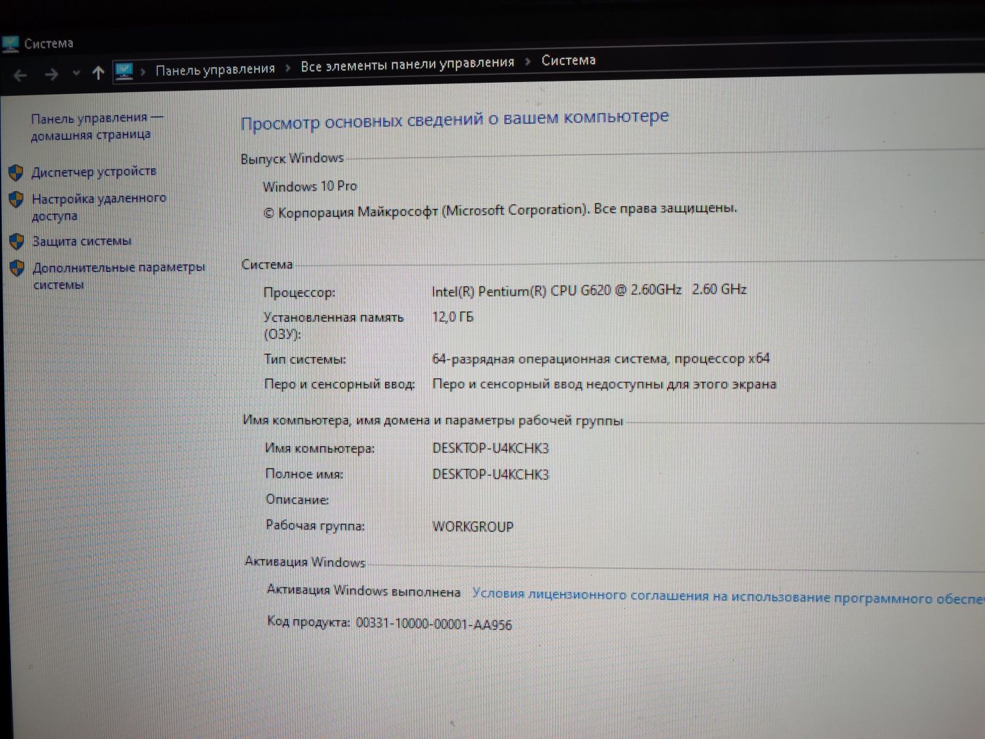The image size is (985, 739).
Task: Click the 'Процессор:' label
Action: [x=299, y=292]
